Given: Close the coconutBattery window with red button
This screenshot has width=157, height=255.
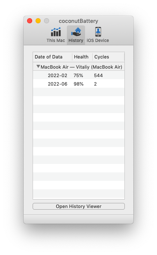Looking at the screenshot, I should tap(30, 21).
